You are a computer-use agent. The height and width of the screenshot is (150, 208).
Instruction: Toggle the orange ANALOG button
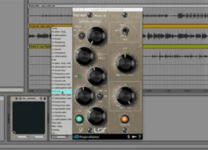click(x=124, y=119)
